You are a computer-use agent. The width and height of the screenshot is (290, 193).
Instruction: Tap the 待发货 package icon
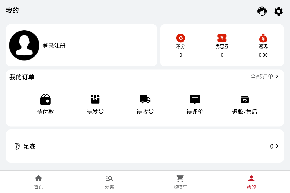pyautogui.click(x=95, y=99)
